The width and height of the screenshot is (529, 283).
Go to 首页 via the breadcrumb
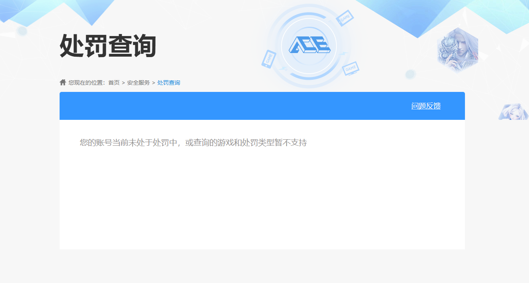114,83
